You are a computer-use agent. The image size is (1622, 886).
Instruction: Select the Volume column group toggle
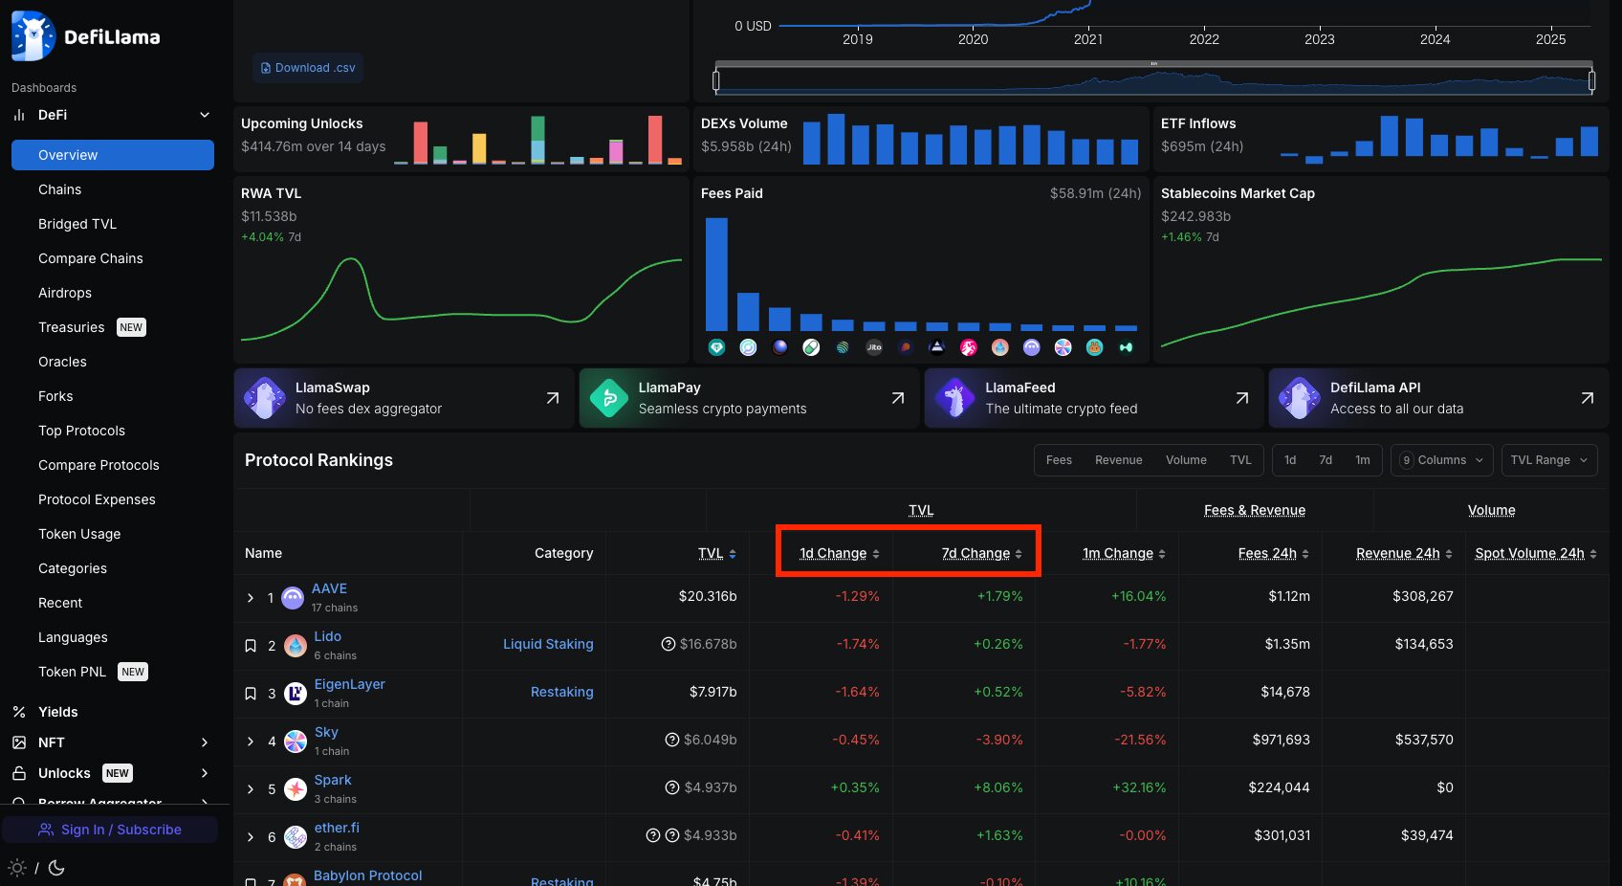(1186, 460)
